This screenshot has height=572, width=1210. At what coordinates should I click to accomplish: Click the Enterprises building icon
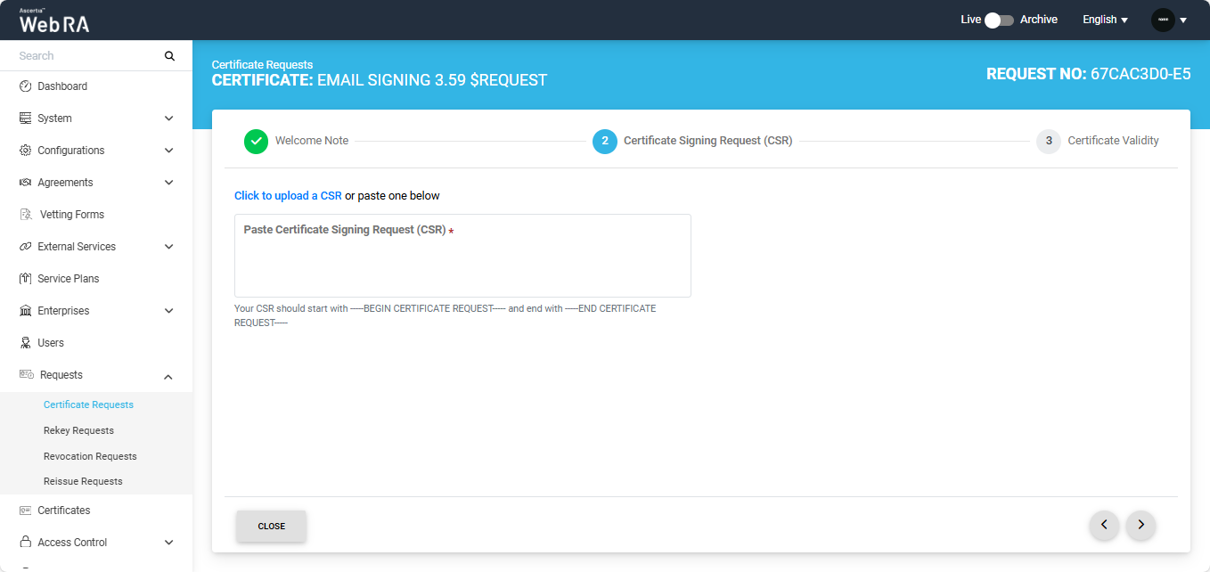(25, 311)
